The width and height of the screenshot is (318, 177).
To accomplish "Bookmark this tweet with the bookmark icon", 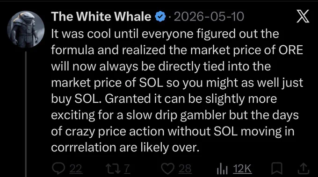I will coord(277,168).
